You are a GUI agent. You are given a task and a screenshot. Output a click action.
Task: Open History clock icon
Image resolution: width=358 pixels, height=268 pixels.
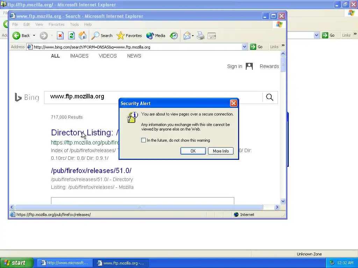click(174, 36)
